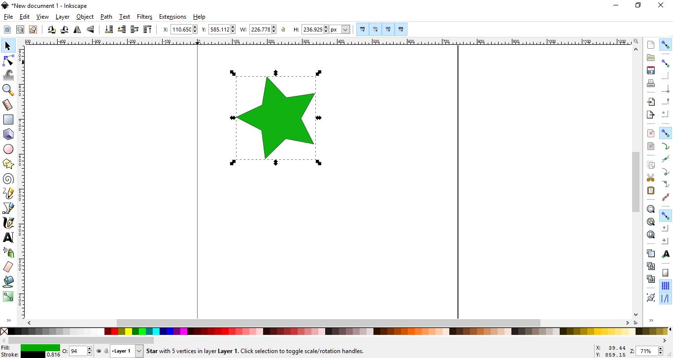Open the Filters menu

[x=144, y=17]
